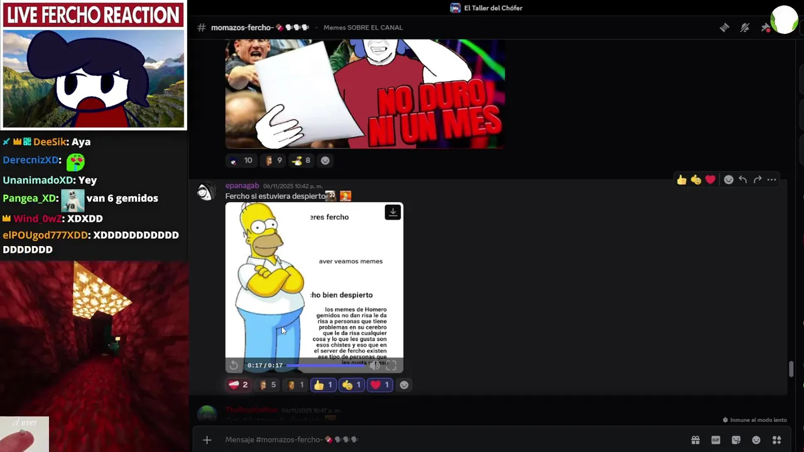Open pinned messages pin icon

pyautogui.click(x=765, y=28)
